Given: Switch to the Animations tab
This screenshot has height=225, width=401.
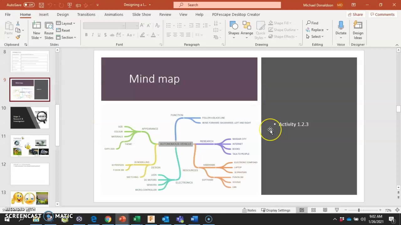Looking at the screenshot, I should pyautogui.click(x=114, y=14).
